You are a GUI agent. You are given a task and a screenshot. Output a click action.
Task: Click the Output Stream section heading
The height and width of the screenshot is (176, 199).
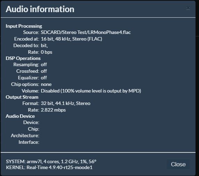[22, 97]
